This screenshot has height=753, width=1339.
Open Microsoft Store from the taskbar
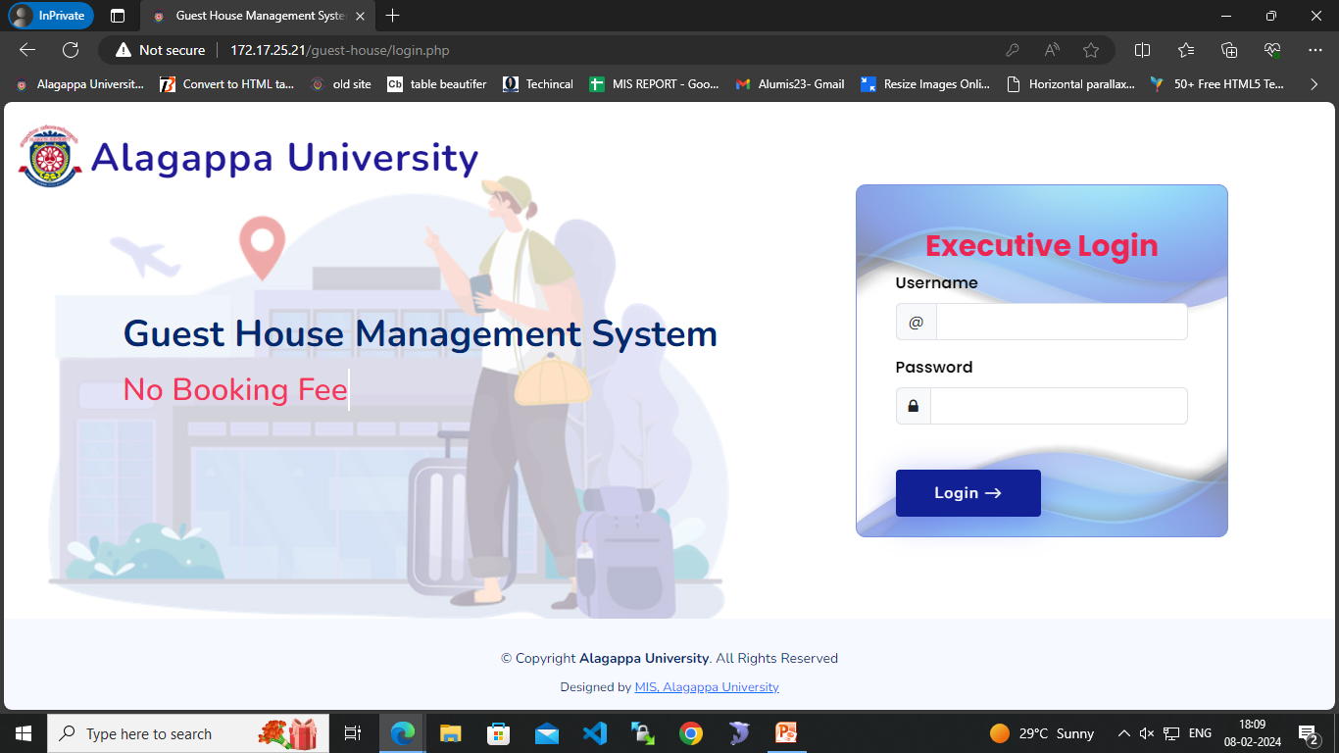[498, 733]
